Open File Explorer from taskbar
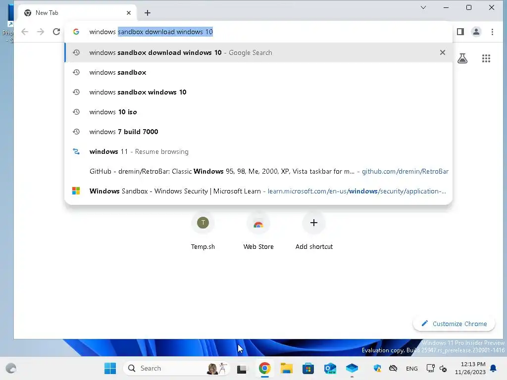The width and height of the screenshot is (507, 380). pyautogui.click(x=287, y=368)
